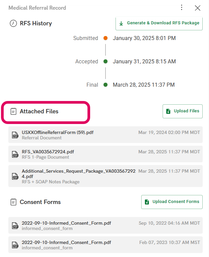Open the three-dot more options menu
209x257 pixels.
[182, 8]
